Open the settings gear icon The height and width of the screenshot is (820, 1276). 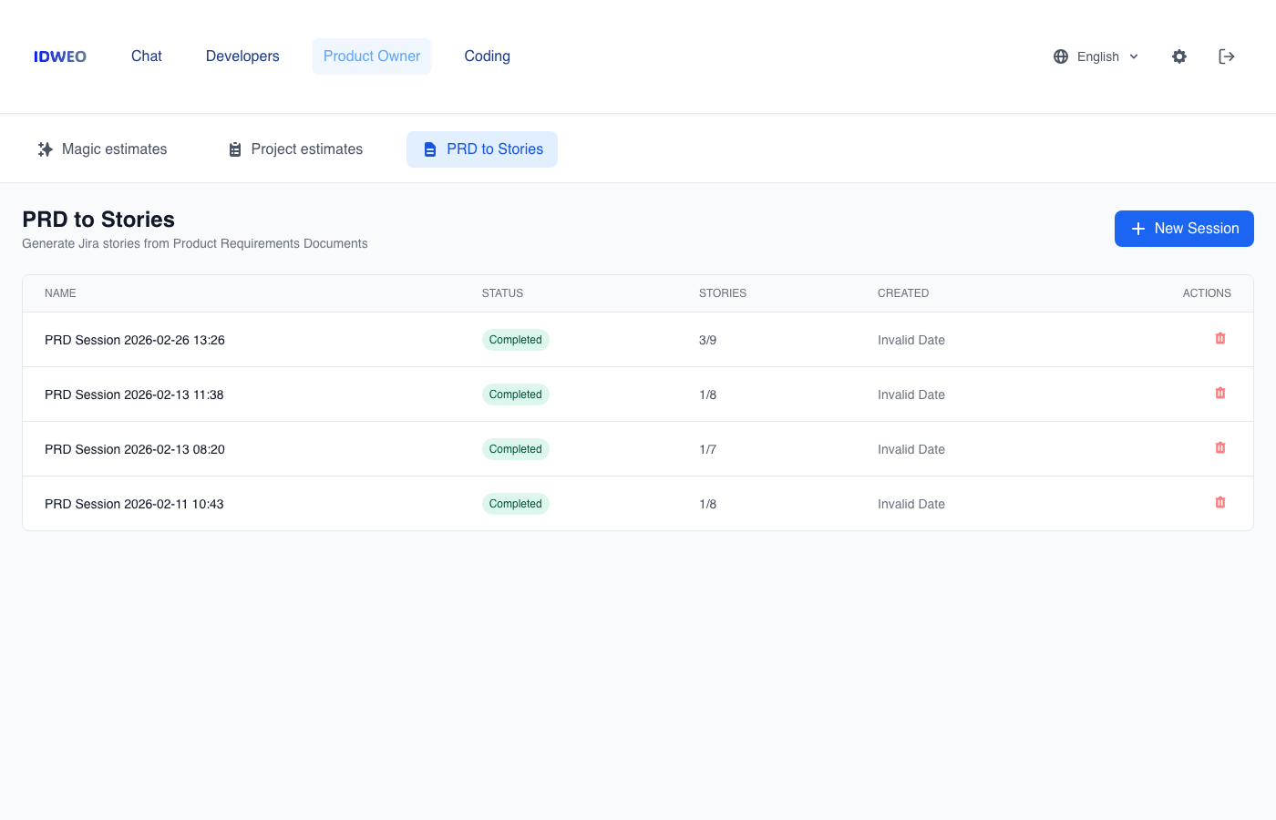pyautogui.click(x=1179, y=56)
